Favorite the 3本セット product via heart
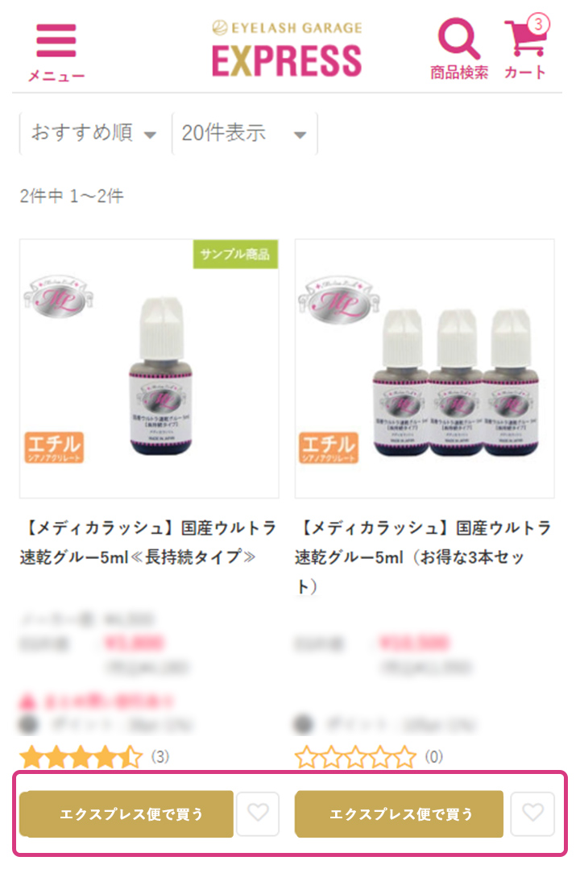The width and height of the screenshot is (580, 894). point(532,813)
